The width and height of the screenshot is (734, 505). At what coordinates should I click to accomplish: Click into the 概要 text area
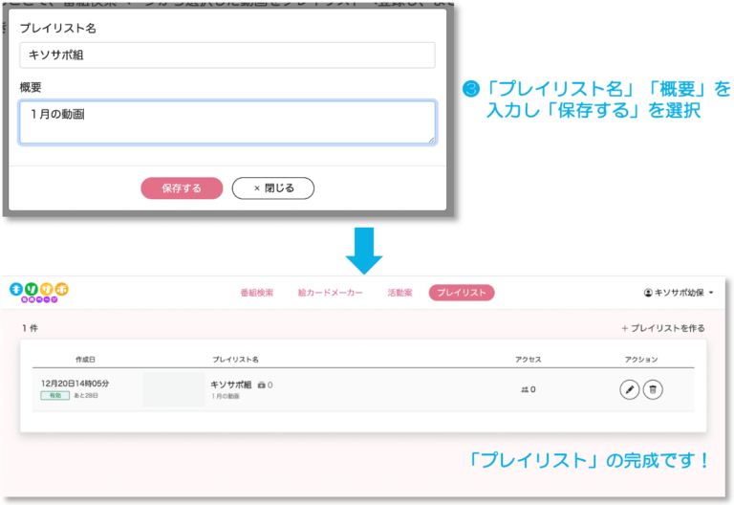pos(227,122)
